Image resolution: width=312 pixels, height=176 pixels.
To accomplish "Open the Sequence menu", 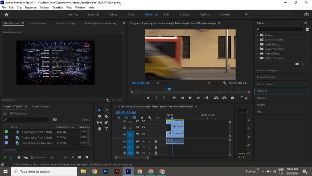I will click(x=30, y=8).
